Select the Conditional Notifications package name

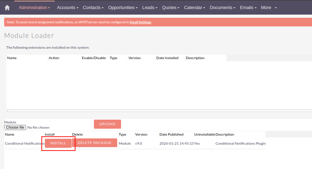click(x=24, y=144)
